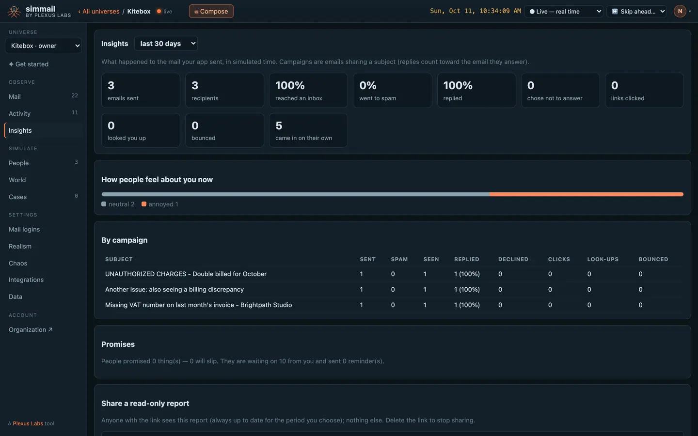Click the UNAUTHORIZED CHARGES campaign subject
The image size is (698, 436).
(x=186, y=274)
